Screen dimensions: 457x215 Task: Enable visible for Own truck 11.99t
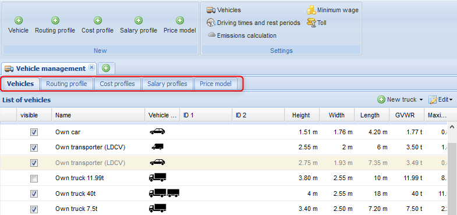pos(34,178)
